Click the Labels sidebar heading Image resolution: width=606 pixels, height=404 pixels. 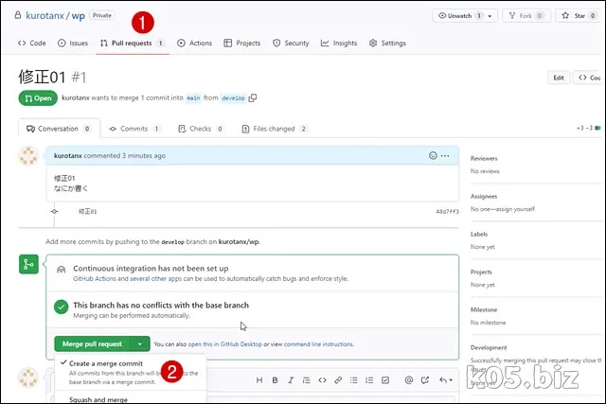click(479, 234)
